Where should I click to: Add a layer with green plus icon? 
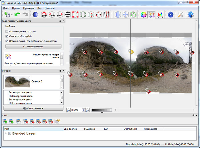point(6,121)
